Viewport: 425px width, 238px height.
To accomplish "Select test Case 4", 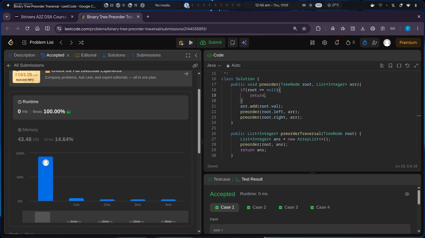I will coord(320,207).
